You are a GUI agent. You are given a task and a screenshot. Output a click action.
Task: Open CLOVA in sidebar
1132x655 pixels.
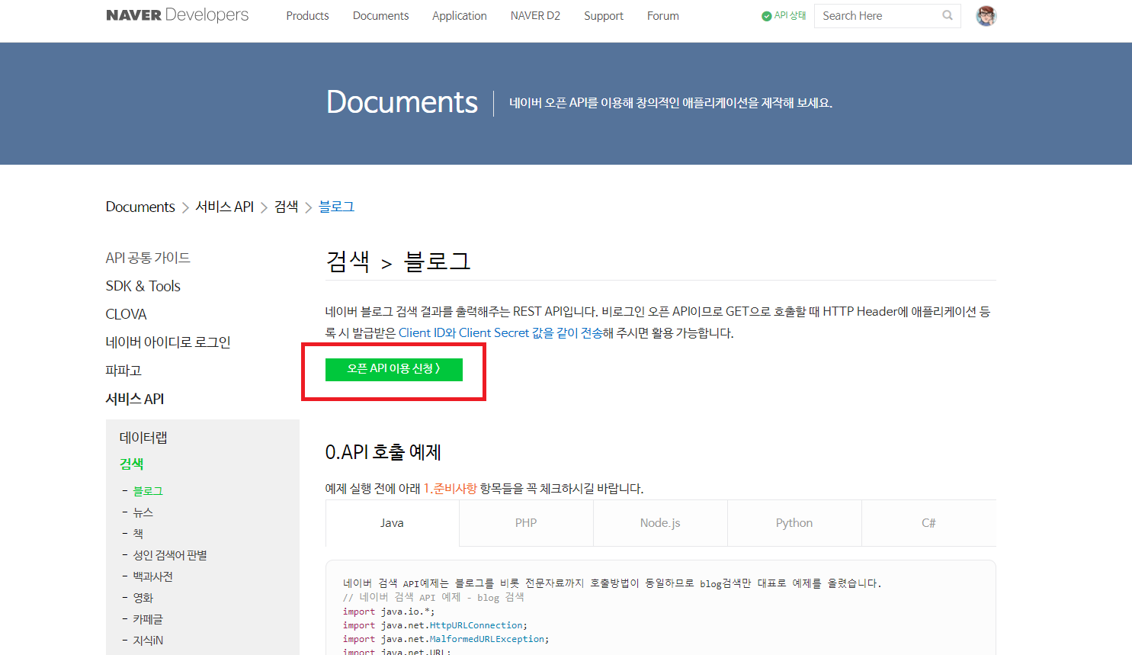point(126,314)
